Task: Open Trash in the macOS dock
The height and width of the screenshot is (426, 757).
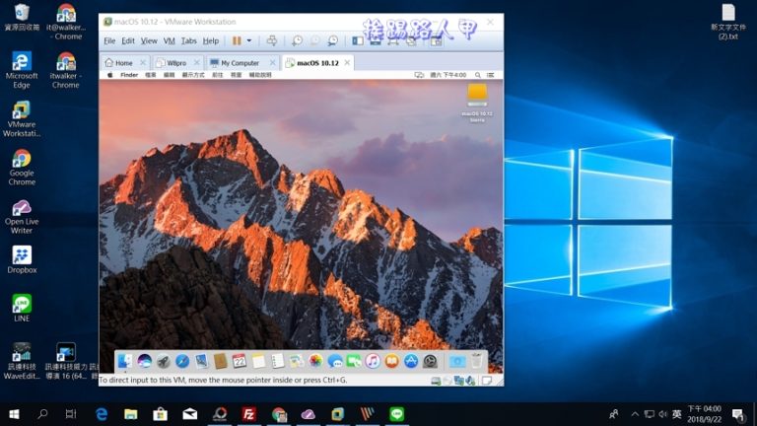Action: pos(477,362)
